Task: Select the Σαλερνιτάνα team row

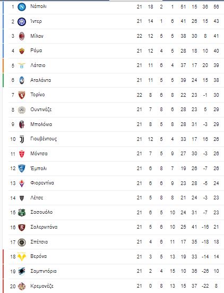Action: 116,227
